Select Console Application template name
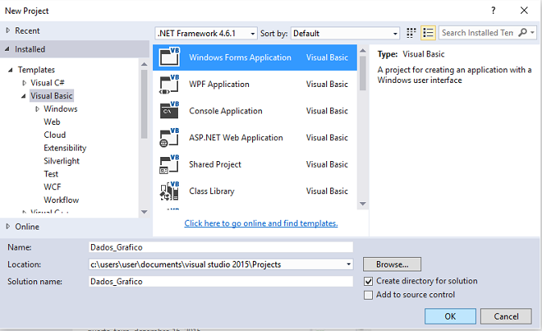The image size is (542, 331). [x=225, y=110]
